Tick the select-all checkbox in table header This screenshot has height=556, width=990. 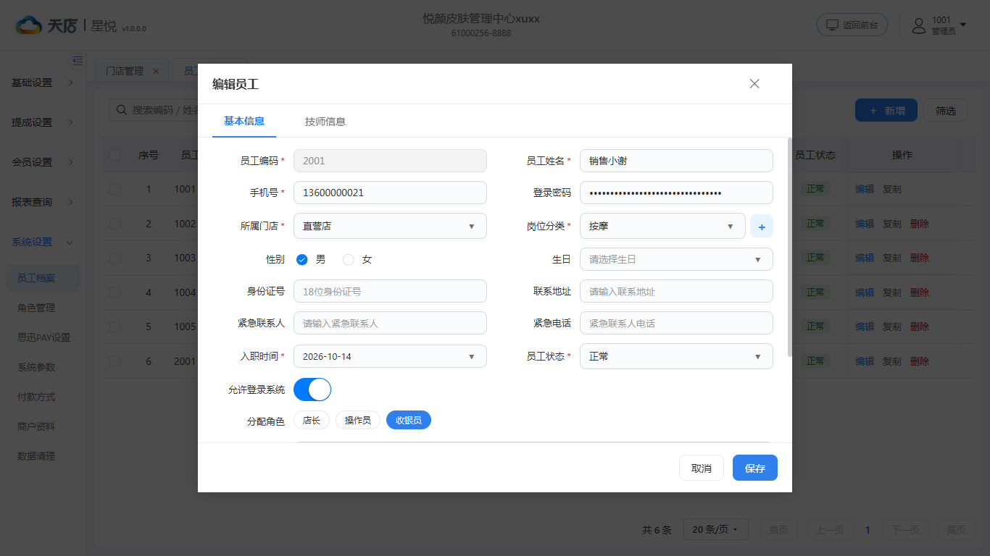[115, 155]
